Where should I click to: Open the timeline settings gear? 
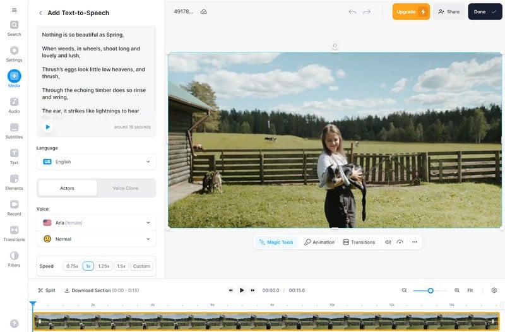point(494,290)
